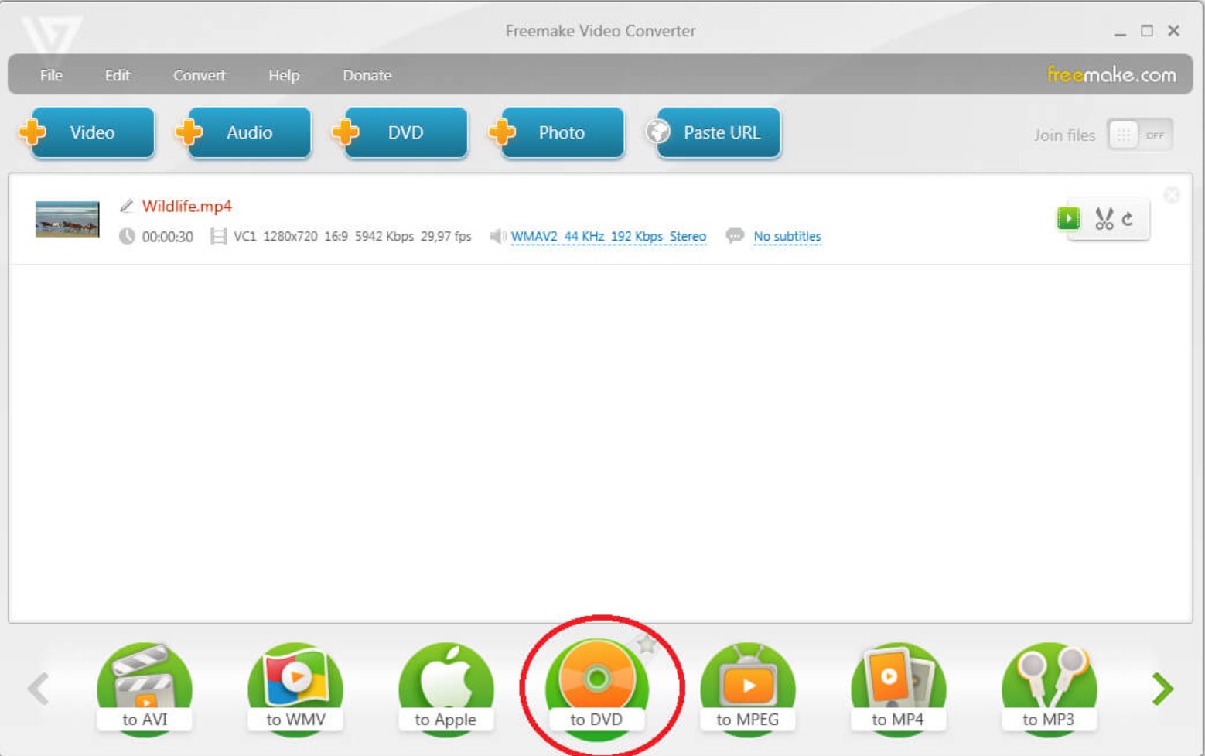The width and height of the screenshot is (1205, 756).
Task: Rename the file using the pencil icon
Action: pos(126,206)
